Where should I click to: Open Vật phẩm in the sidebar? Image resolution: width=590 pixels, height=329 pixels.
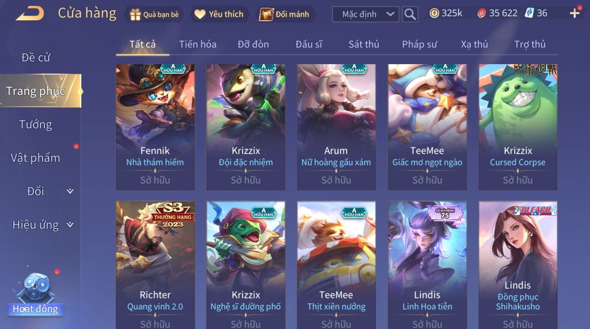pos(36,158)
